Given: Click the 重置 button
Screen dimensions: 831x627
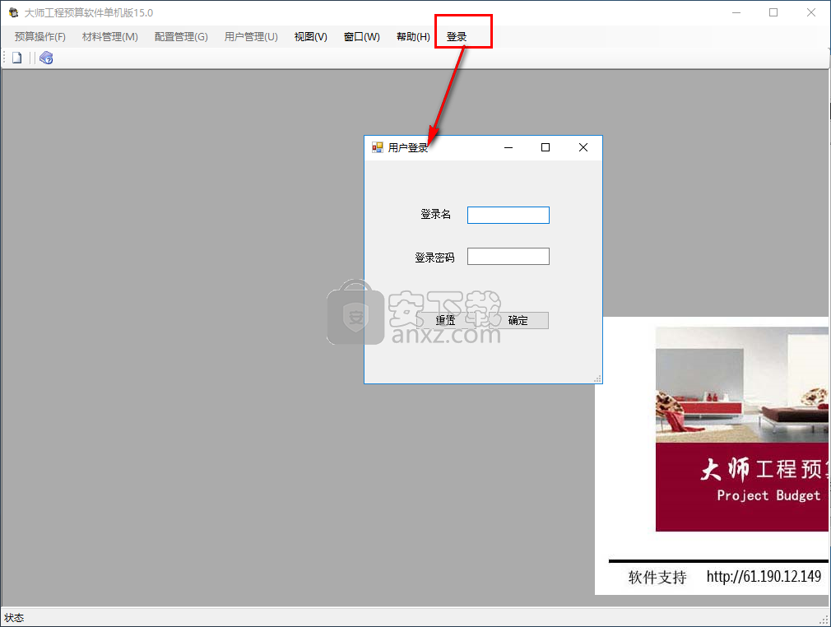Looking at the screenshot, I should (x=445, y=320).
